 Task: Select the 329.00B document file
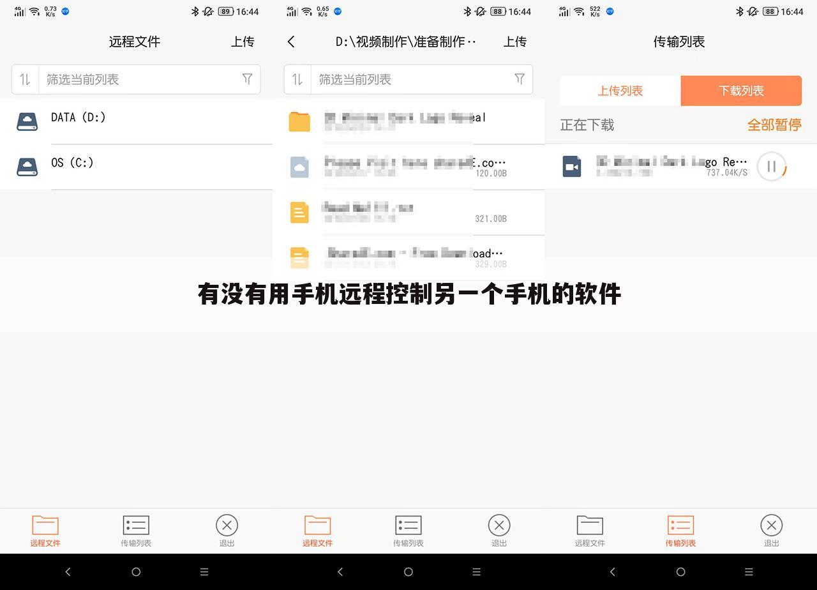click(408, 257)
